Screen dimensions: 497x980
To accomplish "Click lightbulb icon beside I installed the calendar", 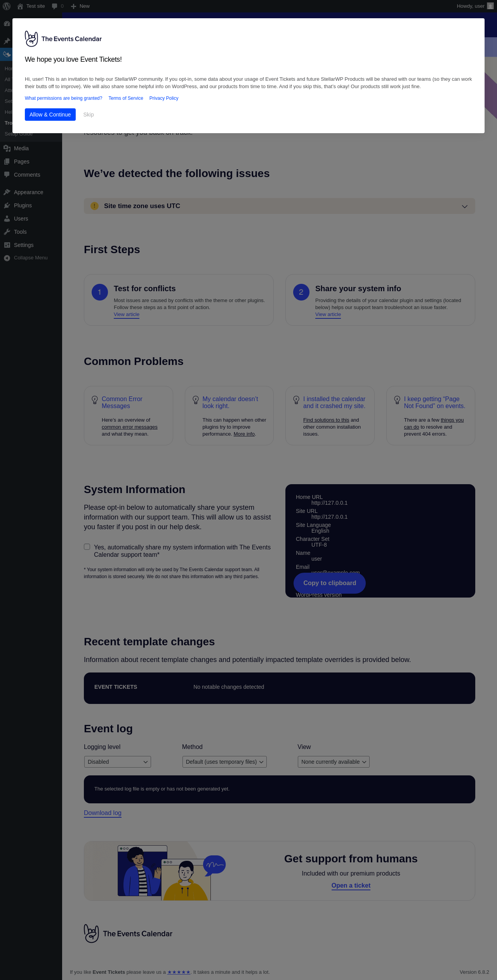I will click(296, 400).
